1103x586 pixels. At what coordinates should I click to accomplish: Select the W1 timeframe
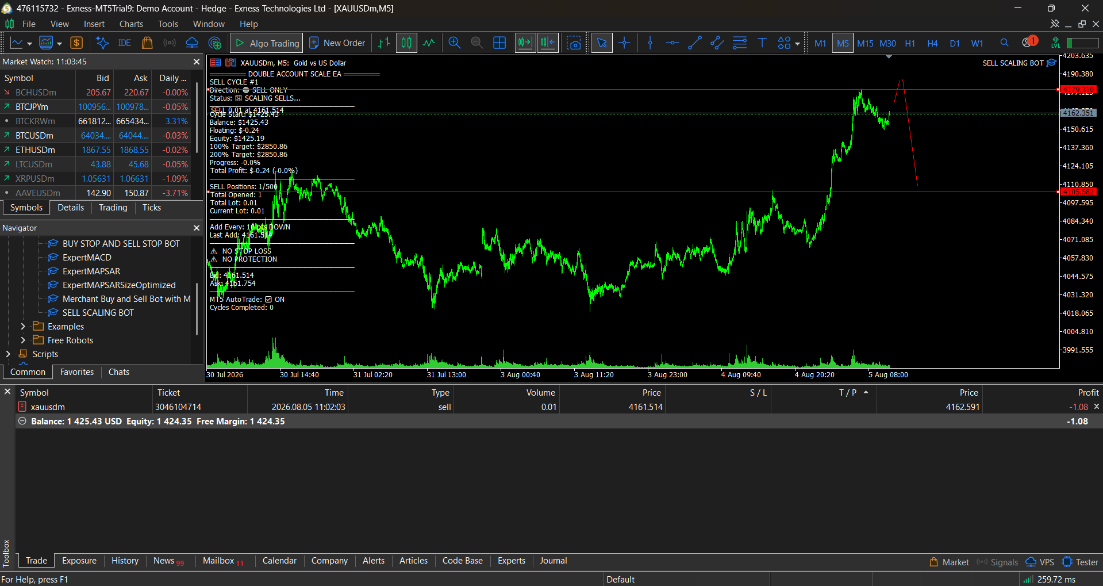pyautogui.click(x=977, y=44)
